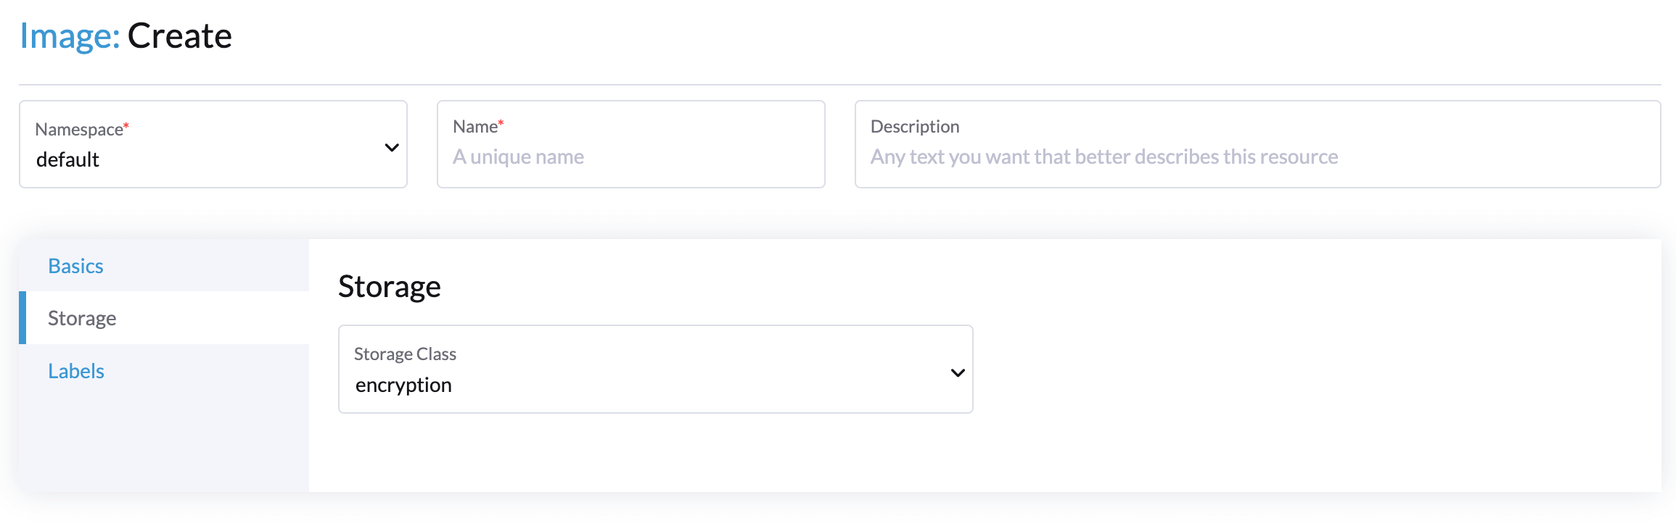Click the Storage heading
The image size is (1676, 526).
click(x=390, y=286)
